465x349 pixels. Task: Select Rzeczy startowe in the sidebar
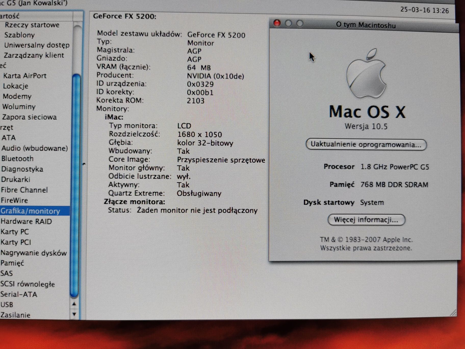[32, 25]
